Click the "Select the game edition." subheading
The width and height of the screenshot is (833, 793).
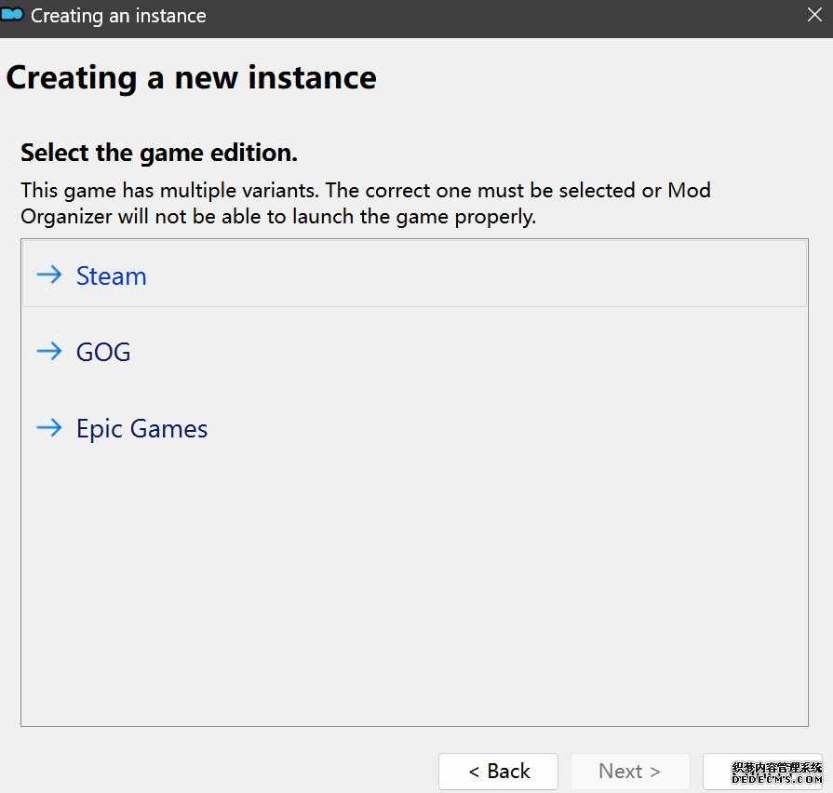tap(159, 153)
